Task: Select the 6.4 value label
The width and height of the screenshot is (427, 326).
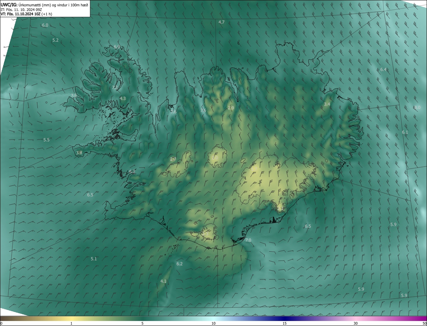Action: [383, 69]
